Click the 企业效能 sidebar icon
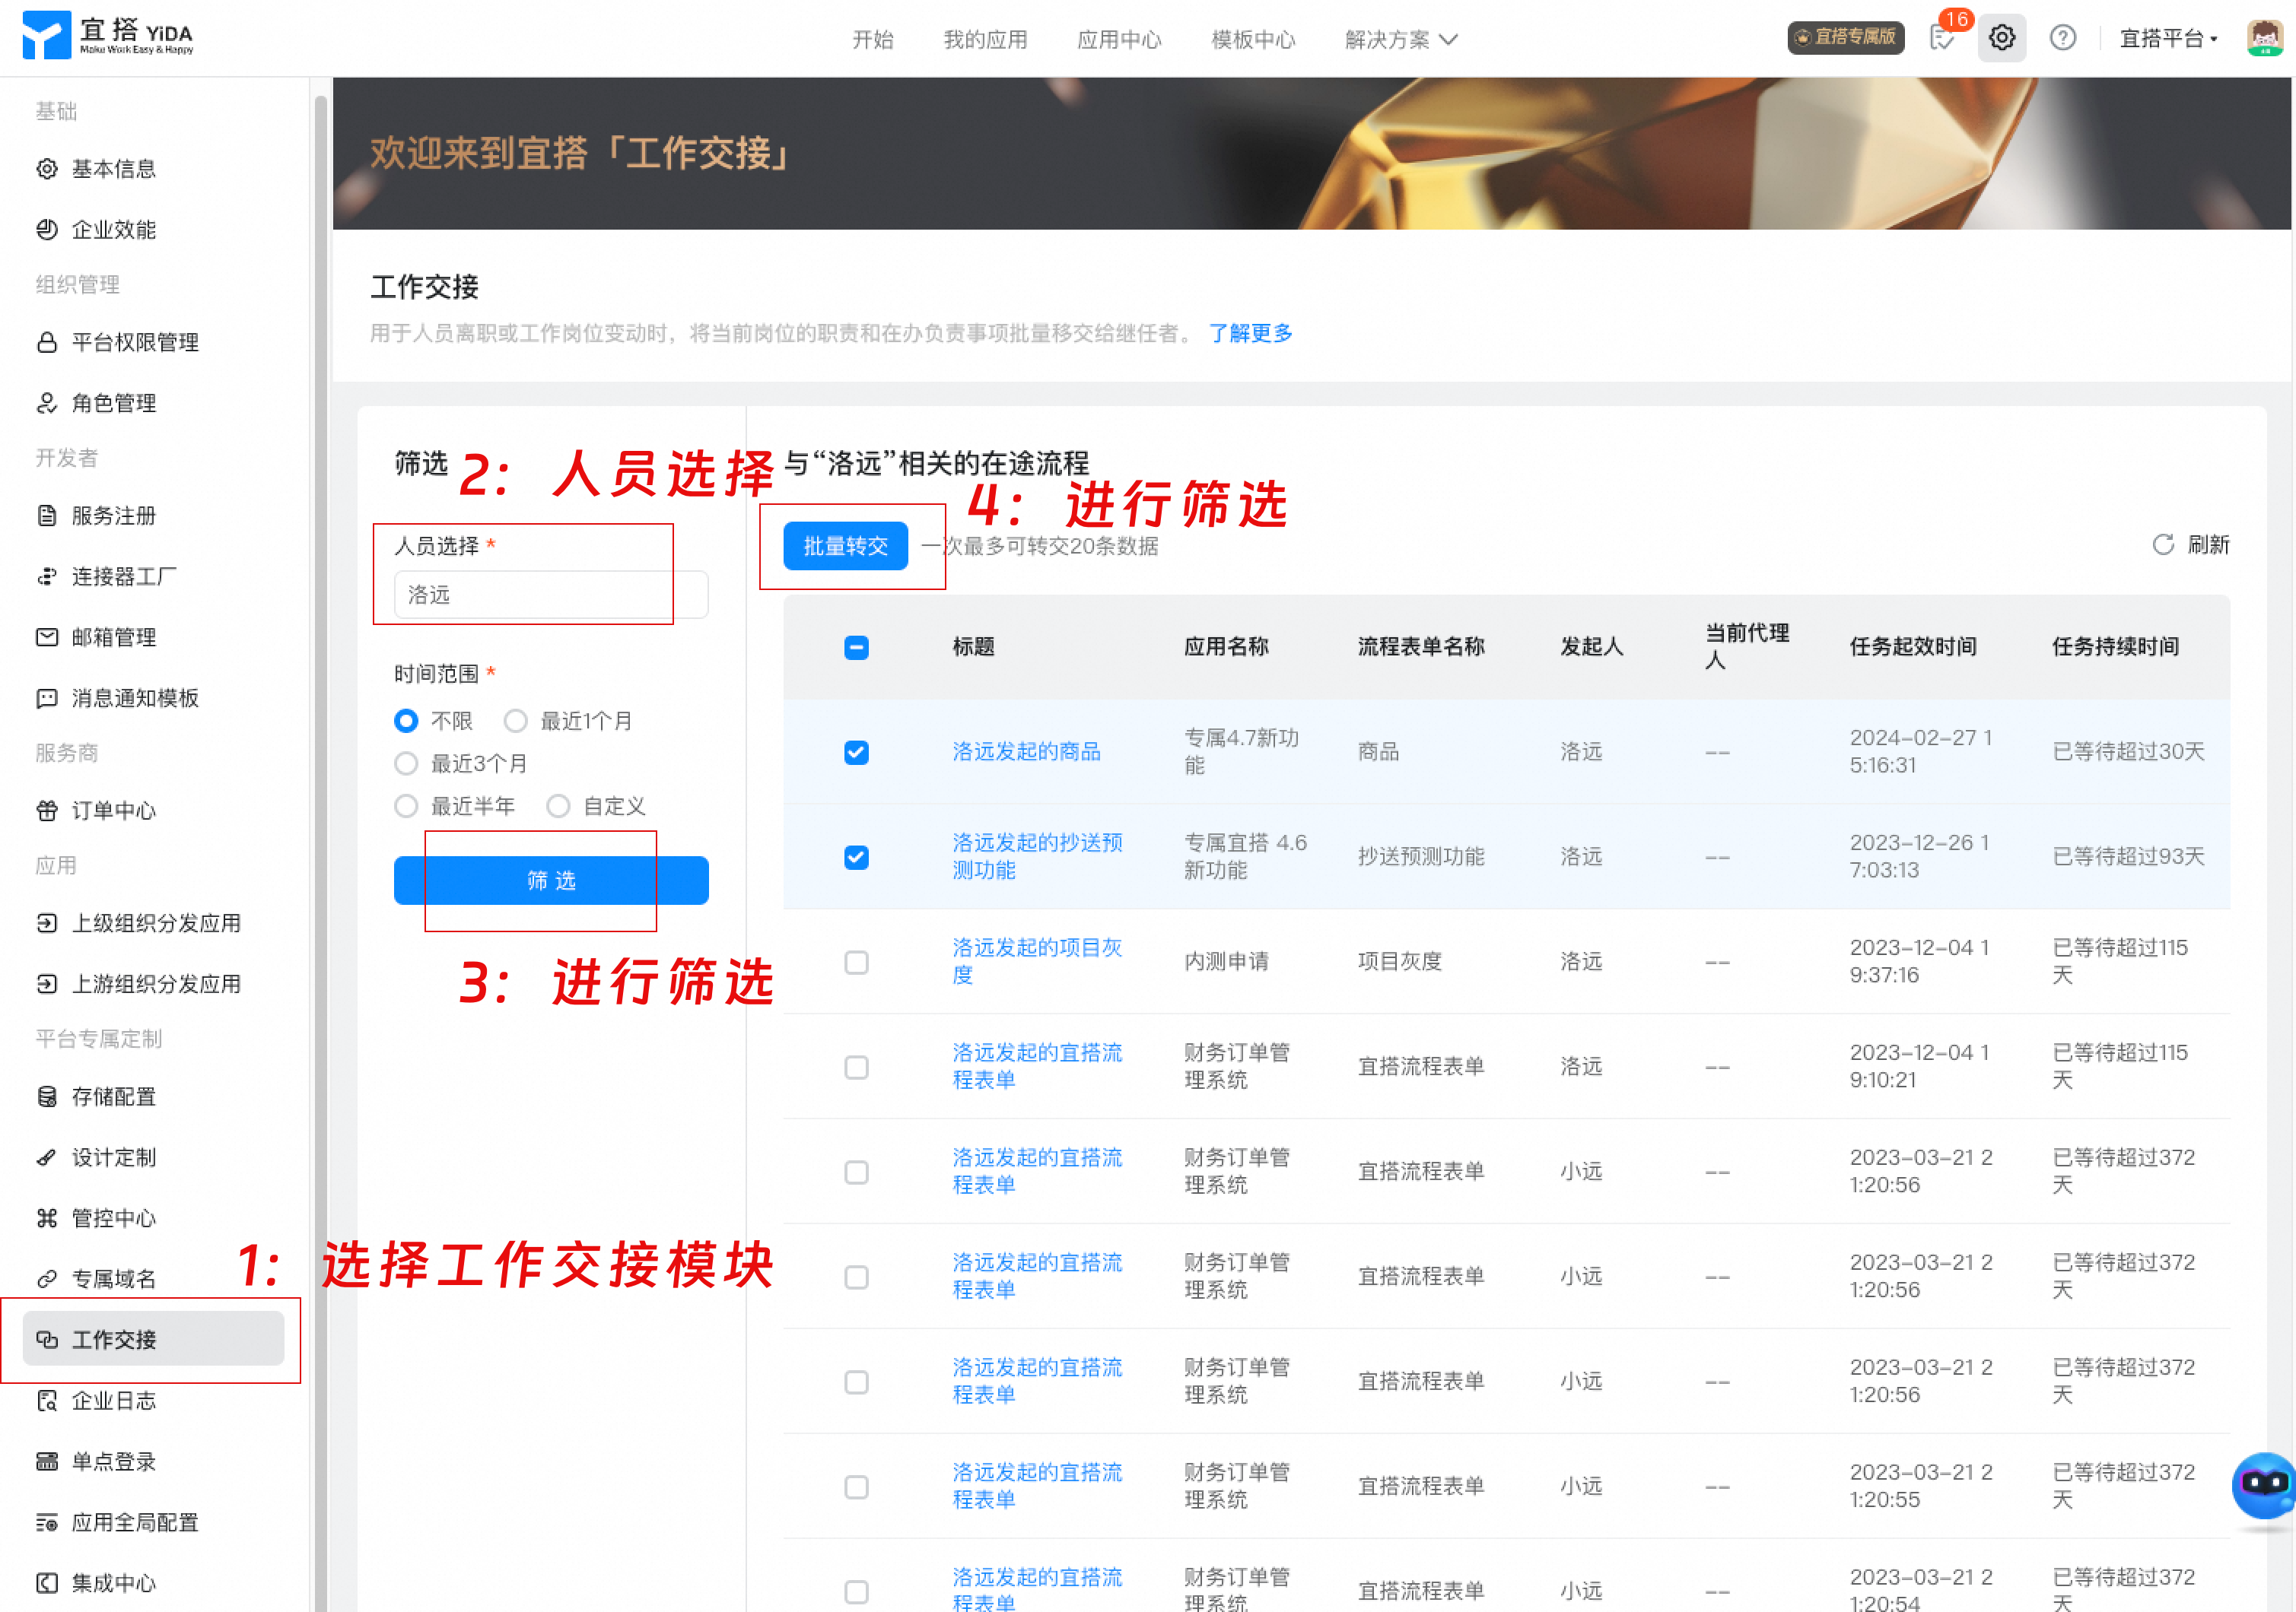Viewport: 2296px width, 1612px height. tap(47, 229)
